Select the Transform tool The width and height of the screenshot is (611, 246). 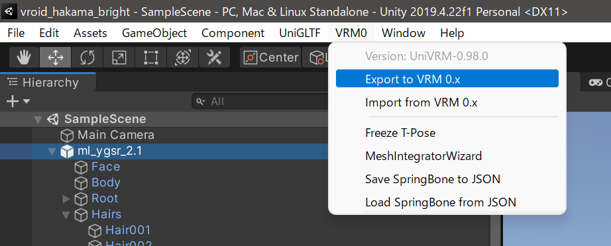point(182,58)
